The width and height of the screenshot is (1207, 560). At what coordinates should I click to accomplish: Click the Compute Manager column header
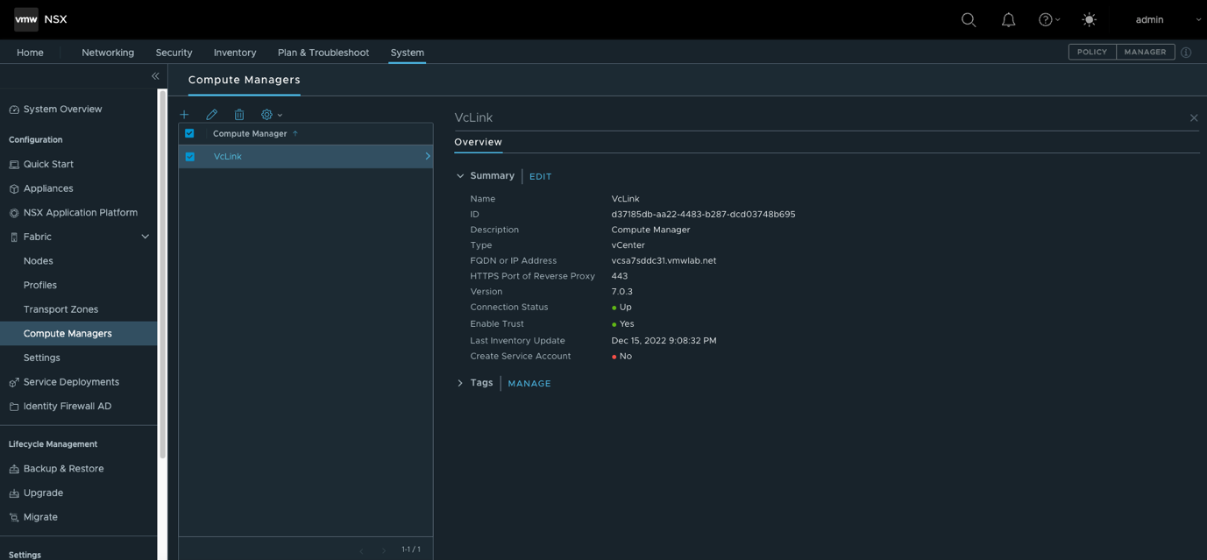coord(250,134)
